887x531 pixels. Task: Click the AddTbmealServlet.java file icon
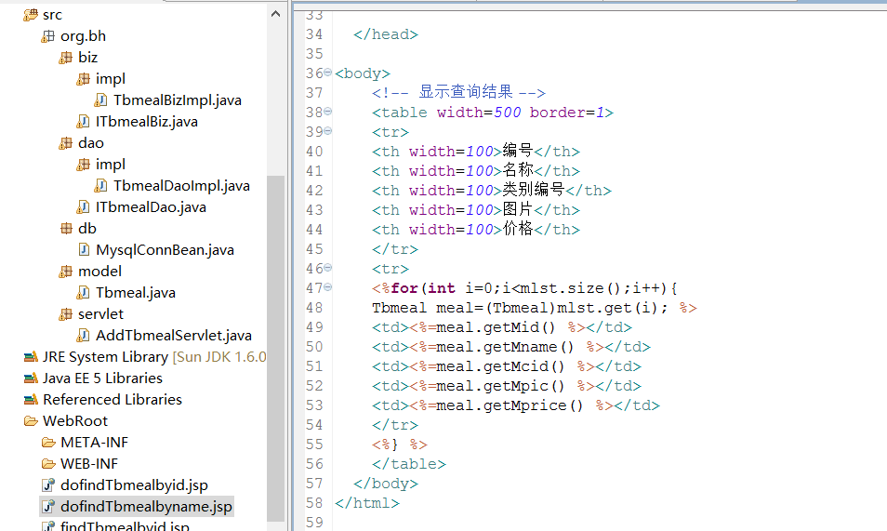pos(83,336)
